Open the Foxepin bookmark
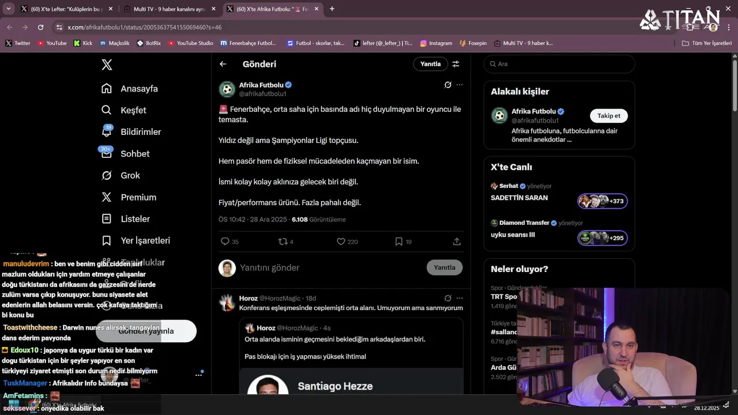738x415 pixels. [473, 43]
